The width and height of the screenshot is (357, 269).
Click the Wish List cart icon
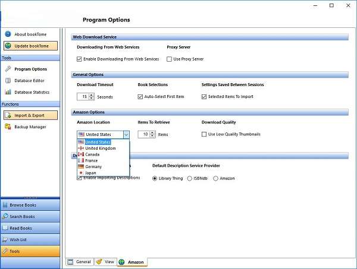pyautogui.click(x=5, y=239)
